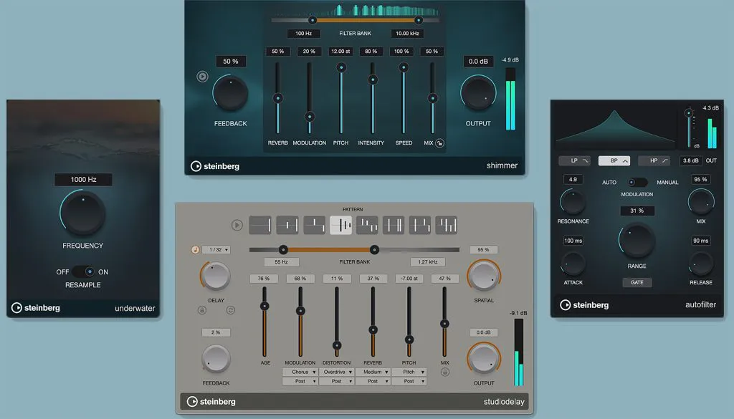Click the 55 Hz filter bank field
Screen dimensions: 734x419
click(x=281, y=262)
